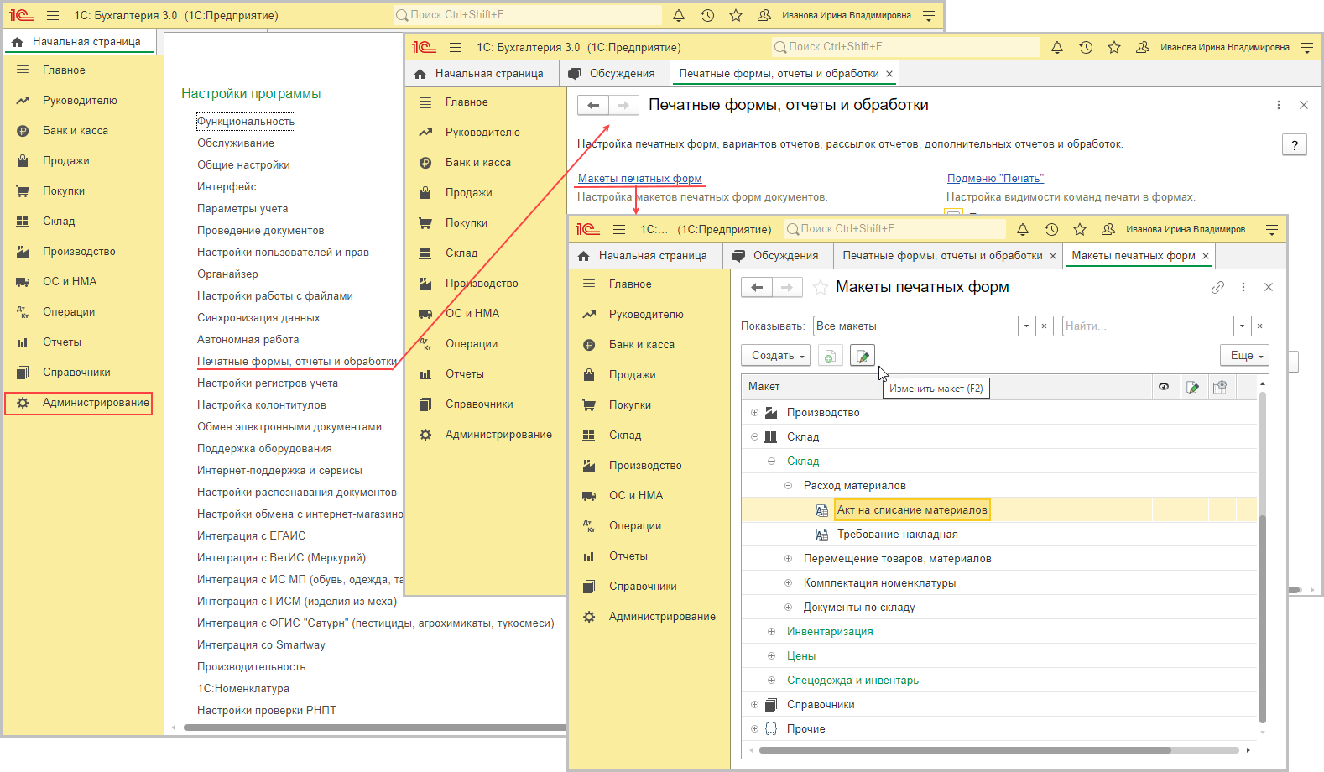Screen dimensions: 1324x772
Task: Open Функциональность in Настройки программы list
Action: [x=246, y=122]
